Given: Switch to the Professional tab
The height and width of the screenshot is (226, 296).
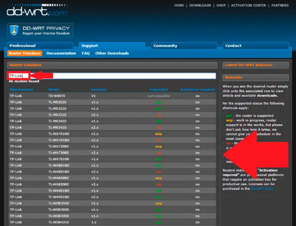Looking at the screenshot, I should [40, 46].
